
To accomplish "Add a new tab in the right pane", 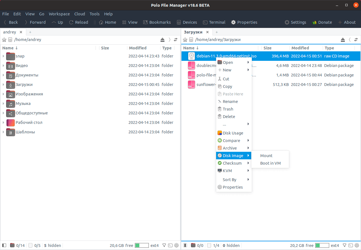I will [217, 32].
